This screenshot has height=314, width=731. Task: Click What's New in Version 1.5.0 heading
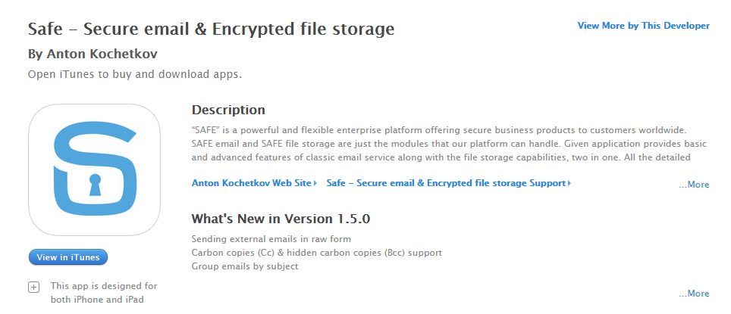(x=281, y=219)
